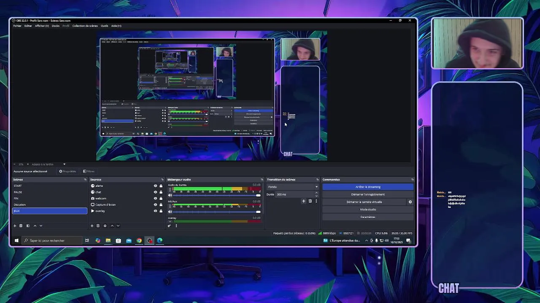Open Audio du bureau options dots

click(170, 190)
